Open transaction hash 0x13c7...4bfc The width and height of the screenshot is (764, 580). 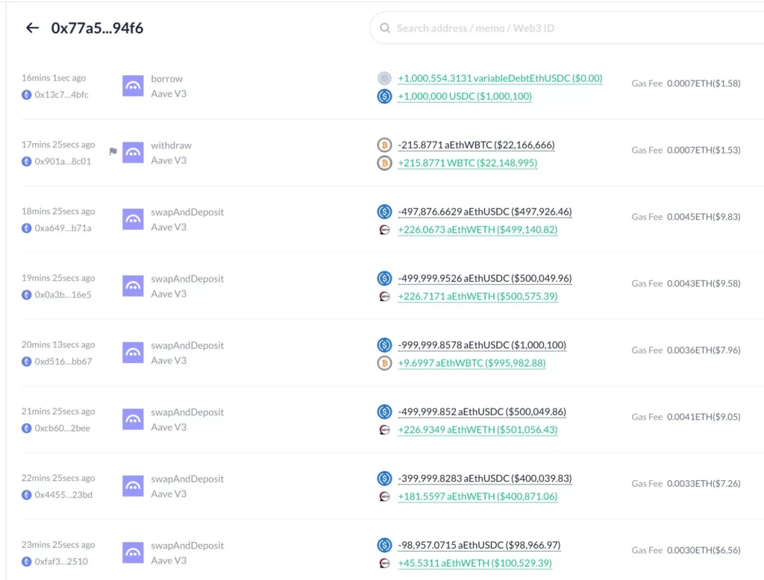click(x=61, y=95)
